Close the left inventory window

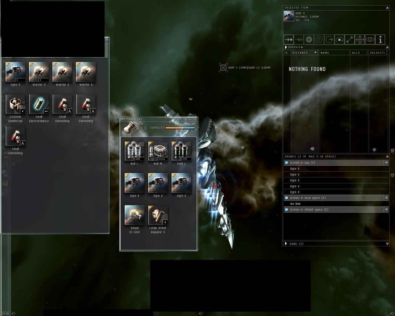click(107, 39)
